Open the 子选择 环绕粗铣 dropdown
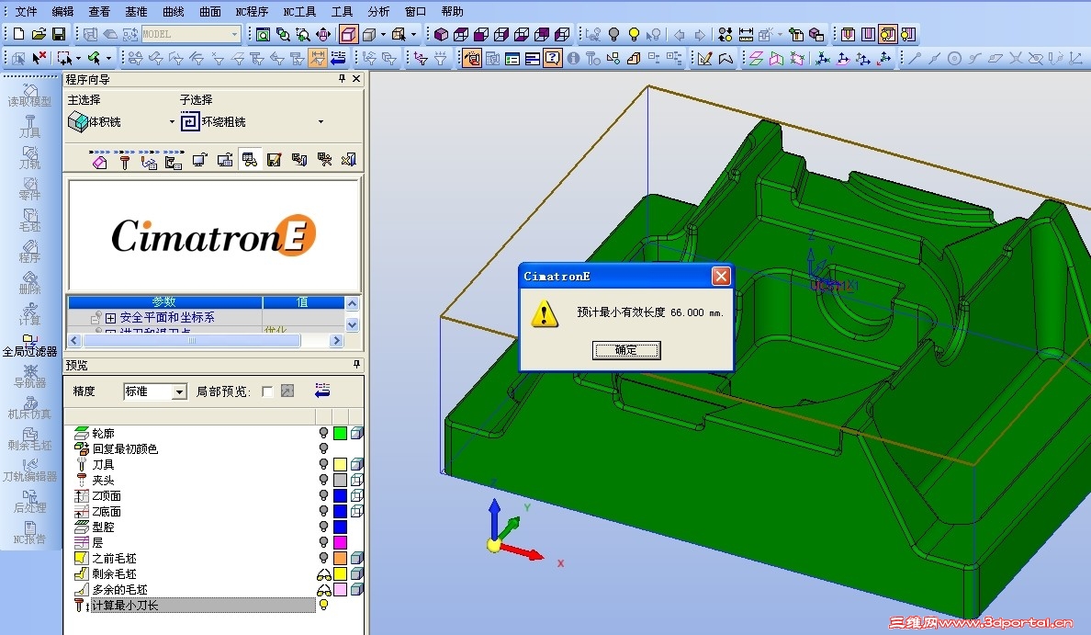The height and width of the screenshot is (635, 1091). [x=321, y=122]
